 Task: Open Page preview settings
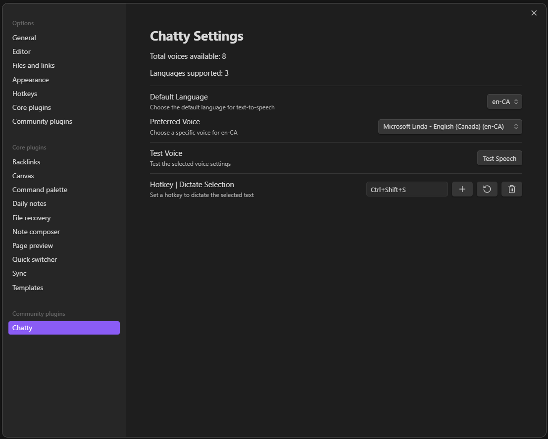64,245
